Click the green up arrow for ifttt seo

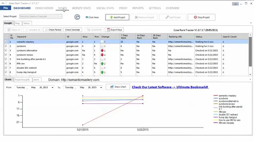click(102, 64)
